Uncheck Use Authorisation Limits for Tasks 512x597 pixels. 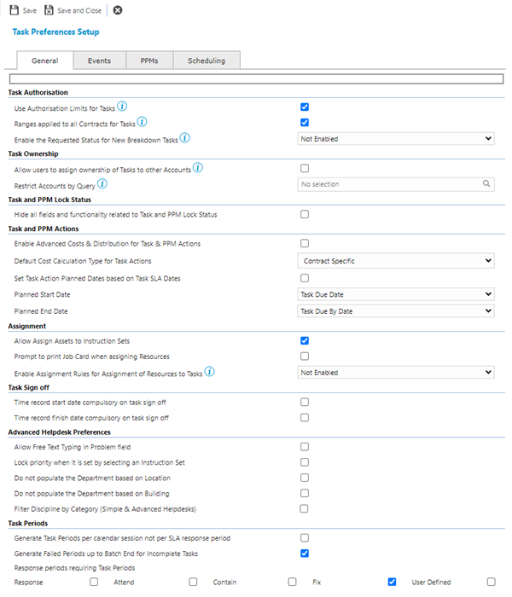click(x=305, y=107)
